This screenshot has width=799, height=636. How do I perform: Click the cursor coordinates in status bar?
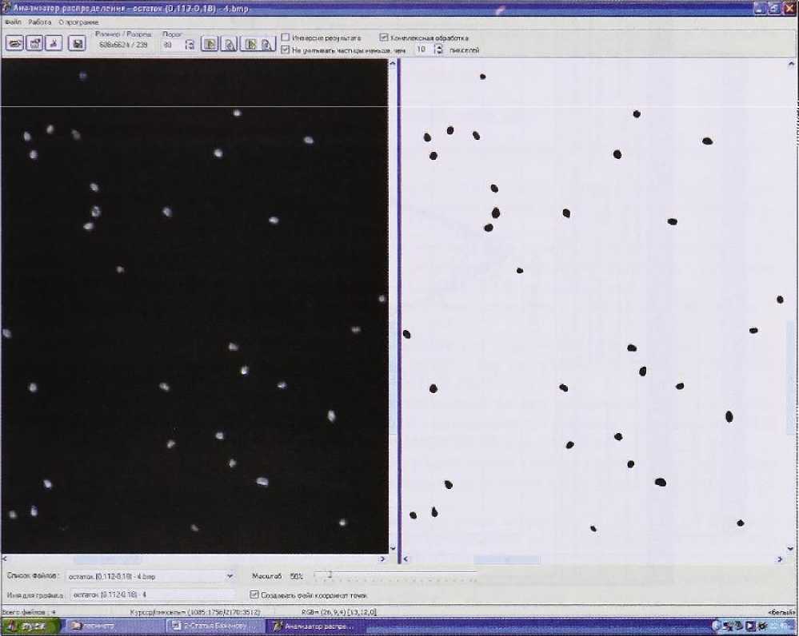click(195, 612)
